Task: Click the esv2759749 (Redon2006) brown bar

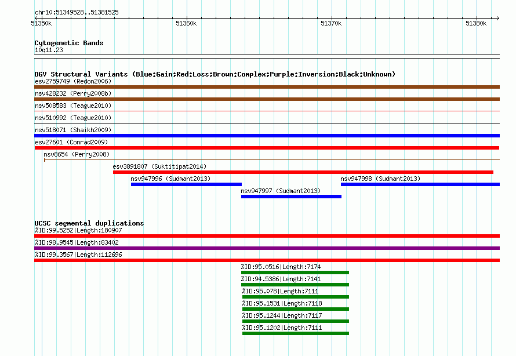Action: click(x=267, y=87)
